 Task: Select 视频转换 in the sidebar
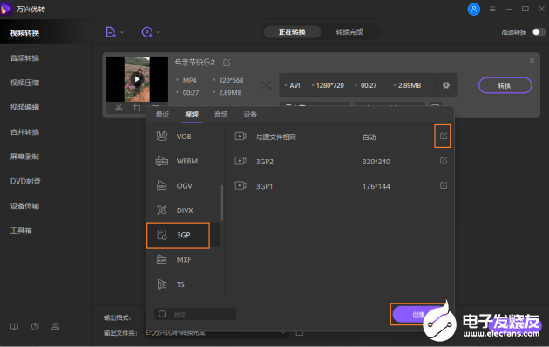[24, 33]
